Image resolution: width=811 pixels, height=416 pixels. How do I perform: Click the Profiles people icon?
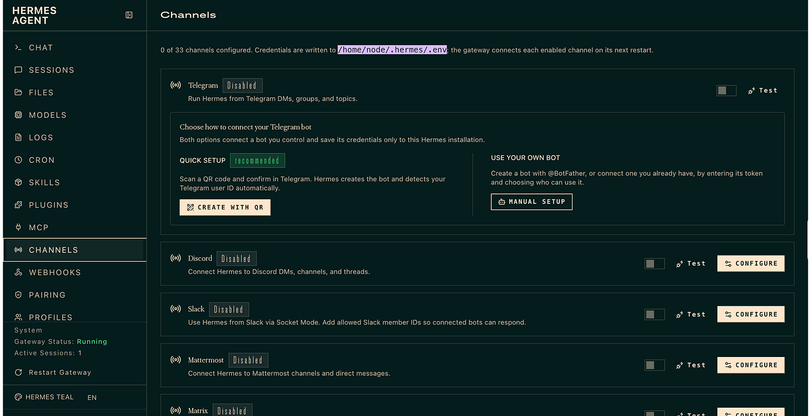click(x=18, y=317)
